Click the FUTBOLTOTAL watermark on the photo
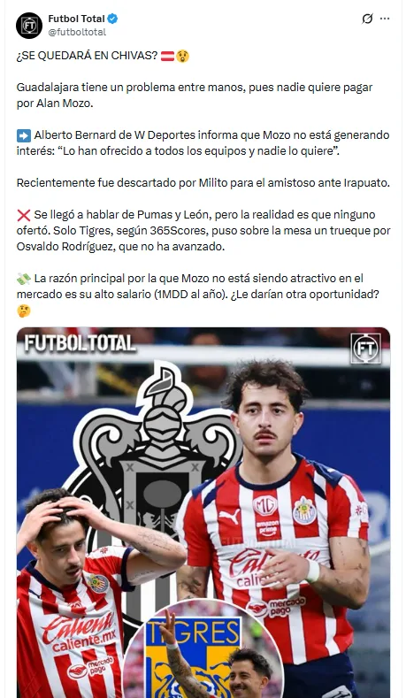406x698 pixels. (x=80, y=343)
